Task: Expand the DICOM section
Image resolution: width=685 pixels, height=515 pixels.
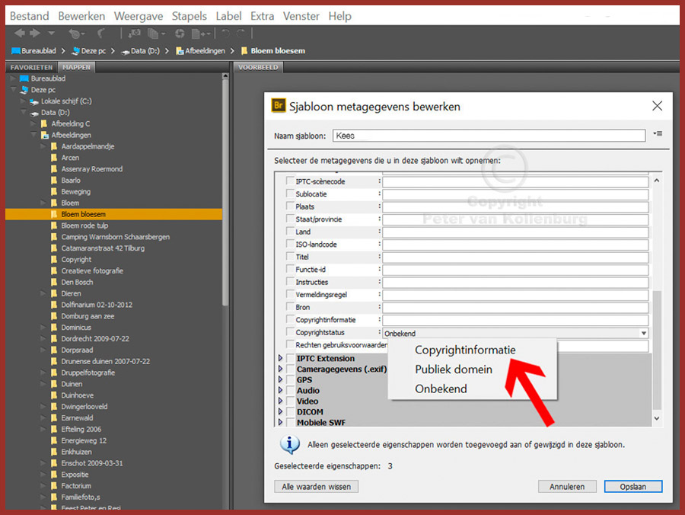Action: pyautogui.click(x=280, y=411)
